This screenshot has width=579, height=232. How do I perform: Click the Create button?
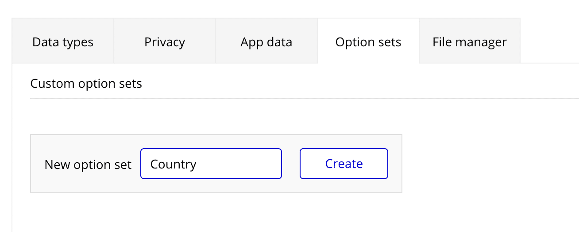[x=344, y=164]
